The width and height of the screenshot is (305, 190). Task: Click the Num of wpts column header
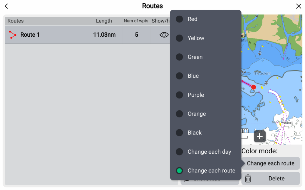click(136, 21)
